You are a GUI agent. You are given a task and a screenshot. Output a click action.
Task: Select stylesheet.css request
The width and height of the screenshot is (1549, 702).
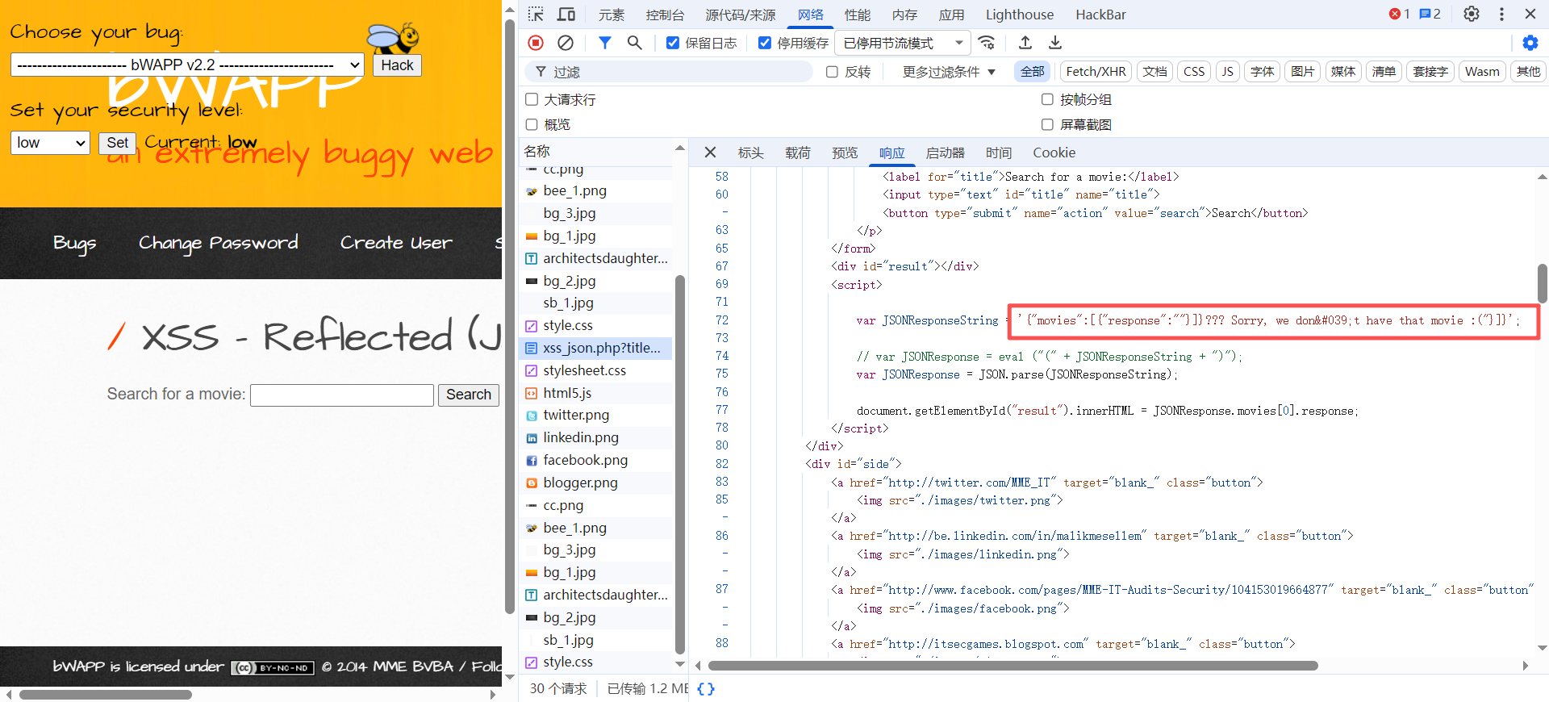tap(596, 370)
